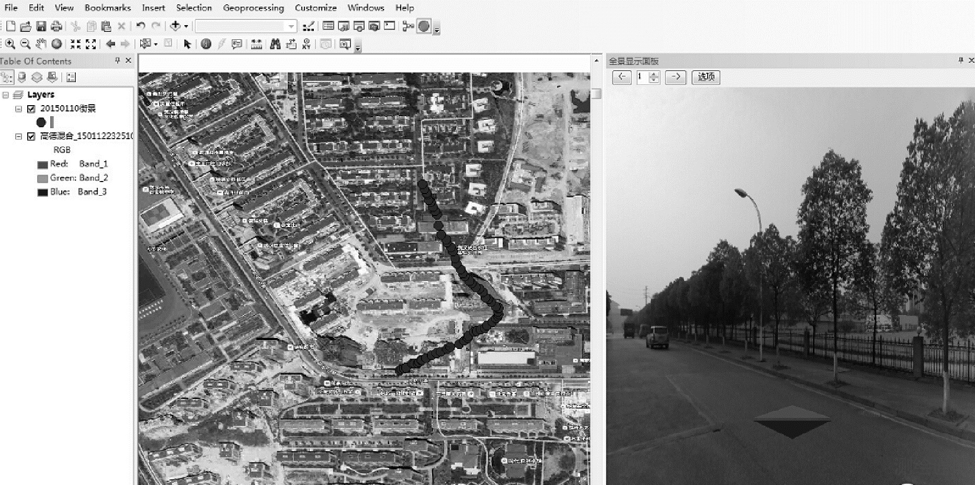Activate the Pan hand tool
The width and height of the screenshot is (975, 485).
(x=41, y=44)
